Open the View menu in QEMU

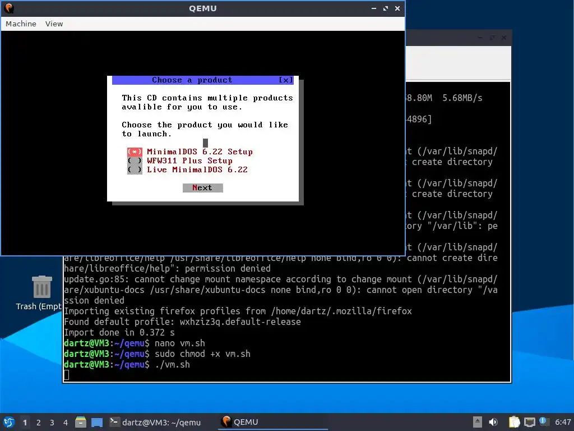[54, 24]
